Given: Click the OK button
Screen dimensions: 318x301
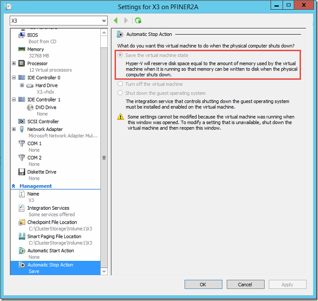Looking at the screenshot, I should (203, 284).
